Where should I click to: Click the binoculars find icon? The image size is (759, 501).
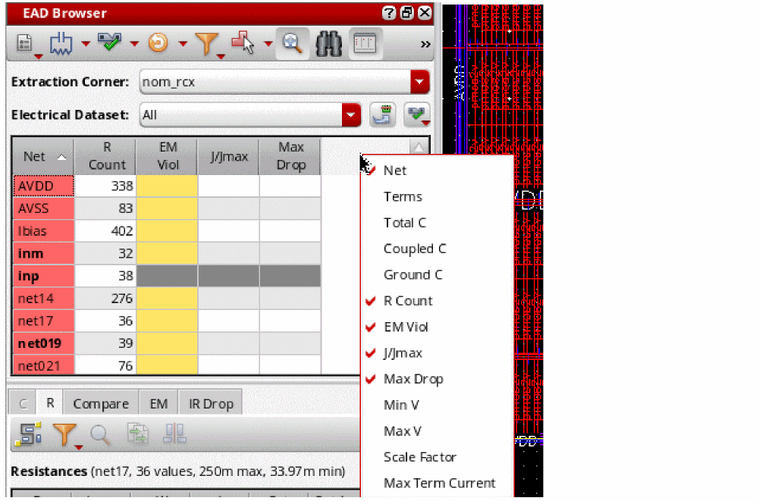point(328,44)
